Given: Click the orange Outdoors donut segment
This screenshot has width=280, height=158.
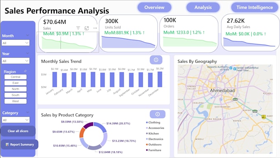Looking at the screenshot, I should click(82, 133).
